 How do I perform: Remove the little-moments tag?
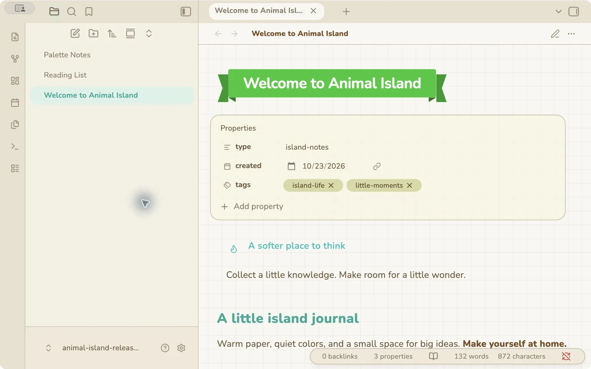(409, 185)
